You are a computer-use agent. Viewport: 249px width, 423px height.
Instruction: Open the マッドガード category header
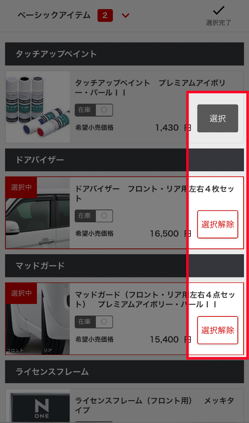pos(124,266)
